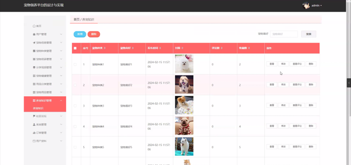351x165 pixels.
Task: Click 修改 in row 5
Action: click(x=283, y=147)
